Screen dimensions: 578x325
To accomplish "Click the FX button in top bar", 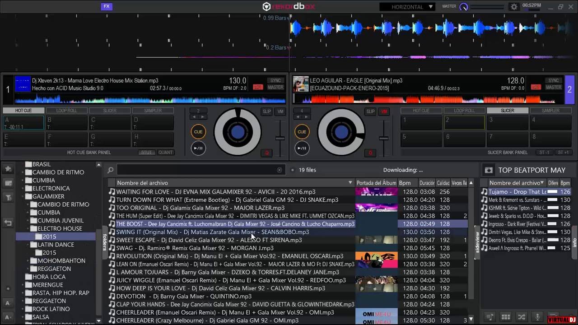I will pyautogui.click(x=107, y=6).
